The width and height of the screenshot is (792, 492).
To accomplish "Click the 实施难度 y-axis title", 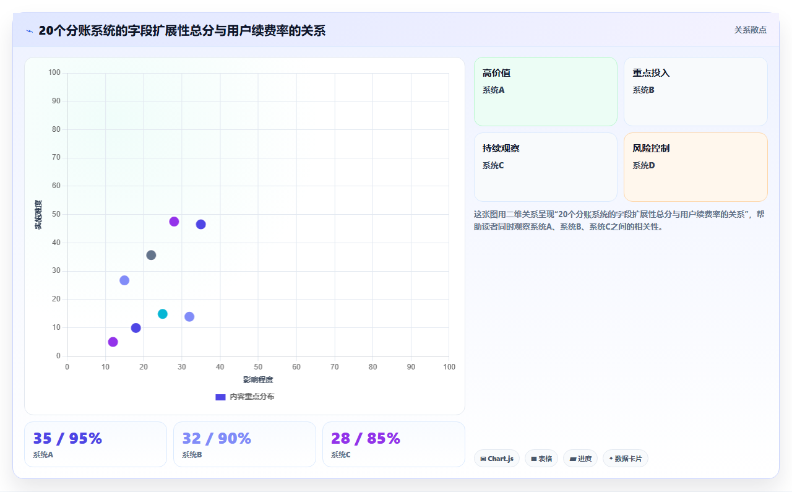I will pos(38,215).
